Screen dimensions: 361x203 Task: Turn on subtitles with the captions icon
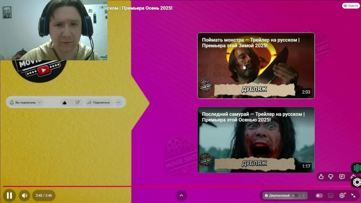click(x=331, y=195)
